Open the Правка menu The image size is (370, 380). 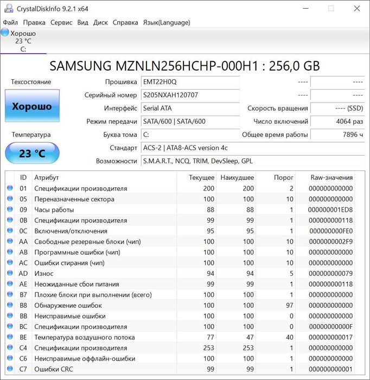pyautogui.click(x=34, y=23)
